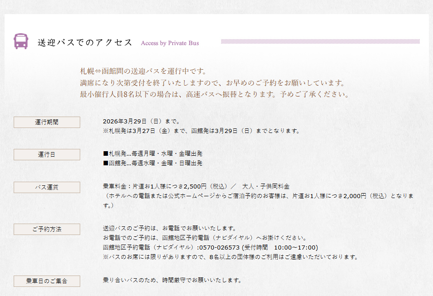
Task: Click the line 送迎バスのご予約は、お電話でお願いいたします。
Action: click(170, 229)
